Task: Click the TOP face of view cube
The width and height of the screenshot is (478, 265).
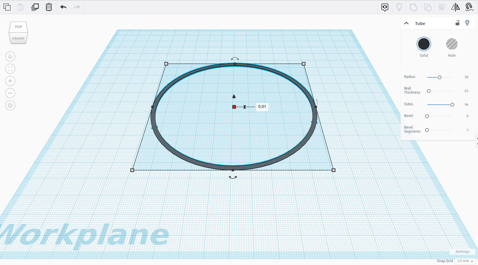Action: tap(19, 27)
